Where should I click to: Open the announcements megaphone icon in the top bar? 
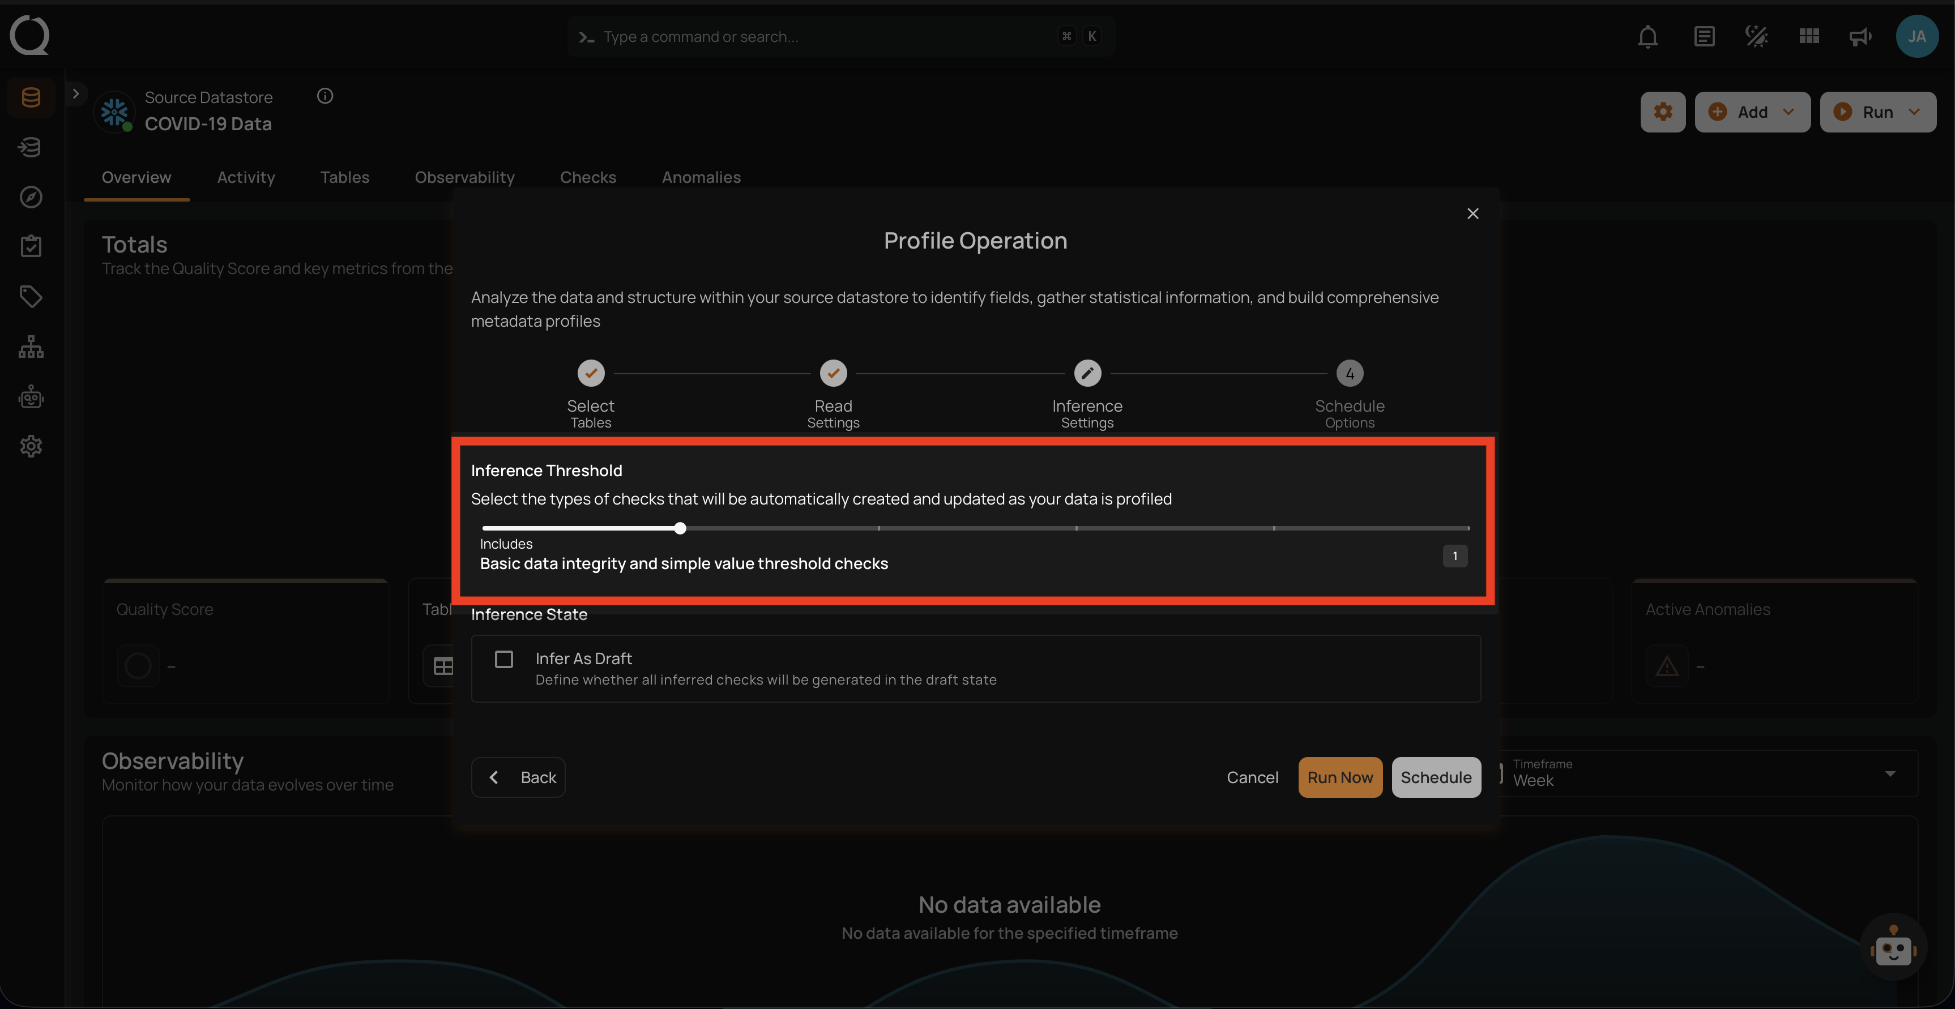tap(1860, 36)
